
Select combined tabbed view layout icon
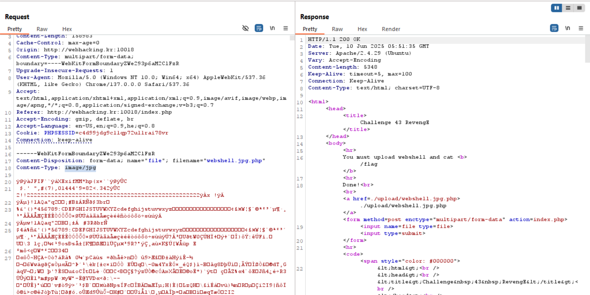click(579, 8)
